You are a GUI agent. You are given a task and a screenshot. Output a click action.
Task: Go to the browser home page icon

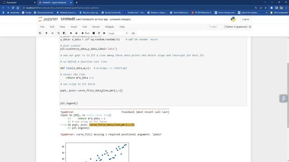click(18, 8)
